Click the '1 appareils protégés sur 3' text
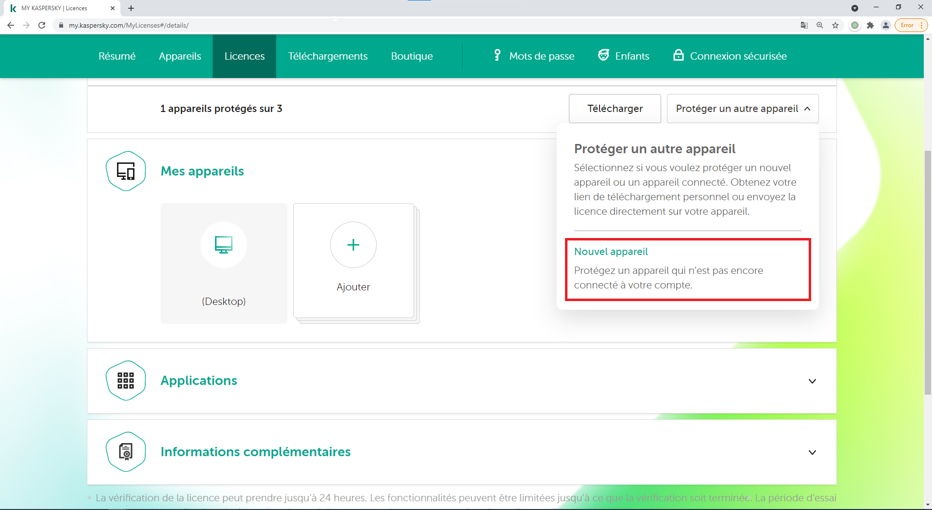The height and width of the screenshot is (510, 932). tap(221, 109)
